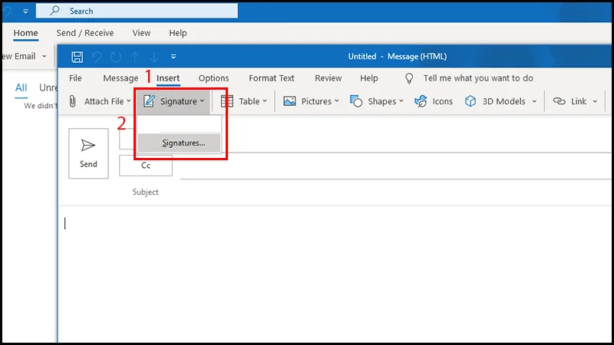Click Tell me what you want to do
614x345 pixels.
478,78
